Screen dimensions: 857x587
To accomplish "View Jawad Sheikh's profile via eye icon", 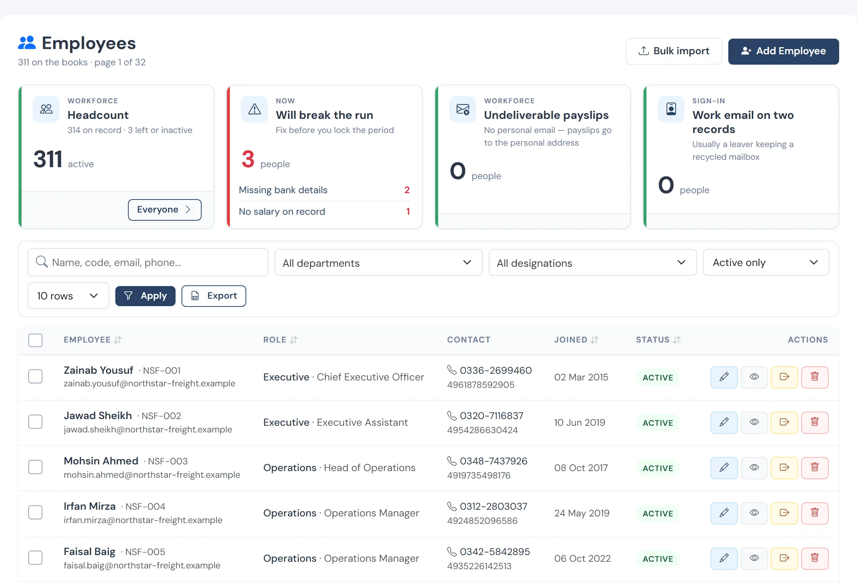I will click(754, 422).
